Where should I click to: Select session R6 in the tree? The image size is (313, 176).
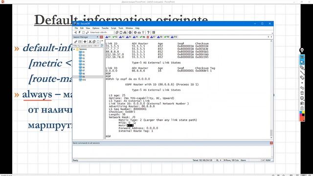click(x=82, y=67)
